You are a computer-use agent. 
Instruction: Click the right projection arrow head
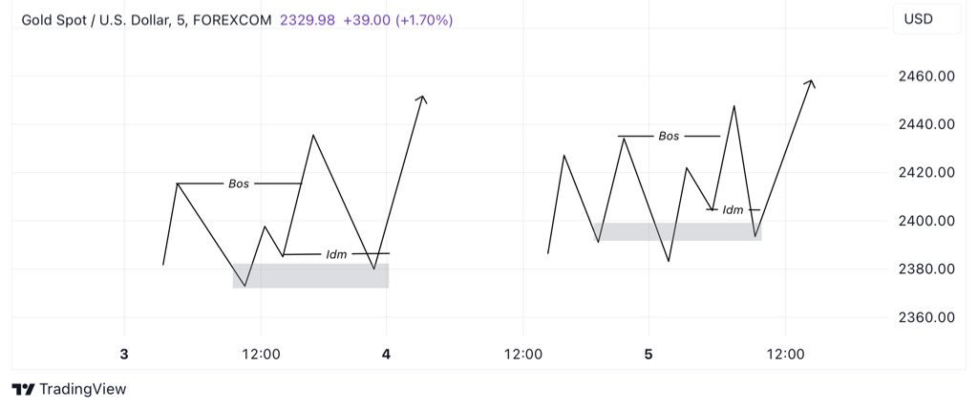coord(809,83)
